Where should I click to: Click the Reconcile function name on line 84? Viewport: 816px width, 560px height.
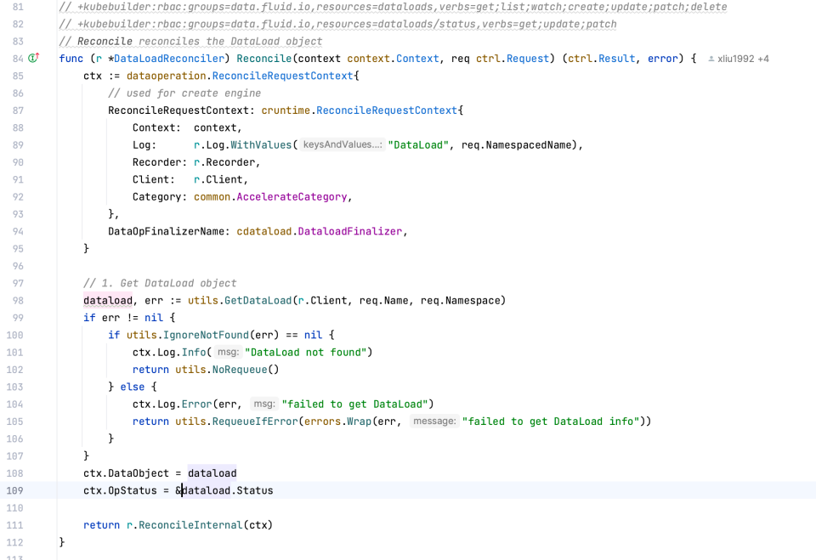tap(263, 59)
